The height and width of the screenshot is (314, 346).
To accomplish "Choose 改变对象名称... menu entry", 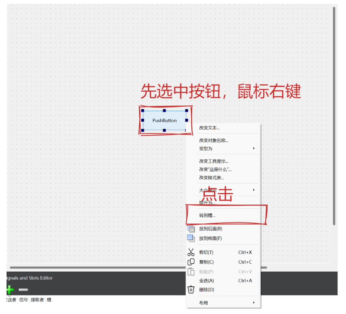I will pyautogui.click(x=223, y=141).
